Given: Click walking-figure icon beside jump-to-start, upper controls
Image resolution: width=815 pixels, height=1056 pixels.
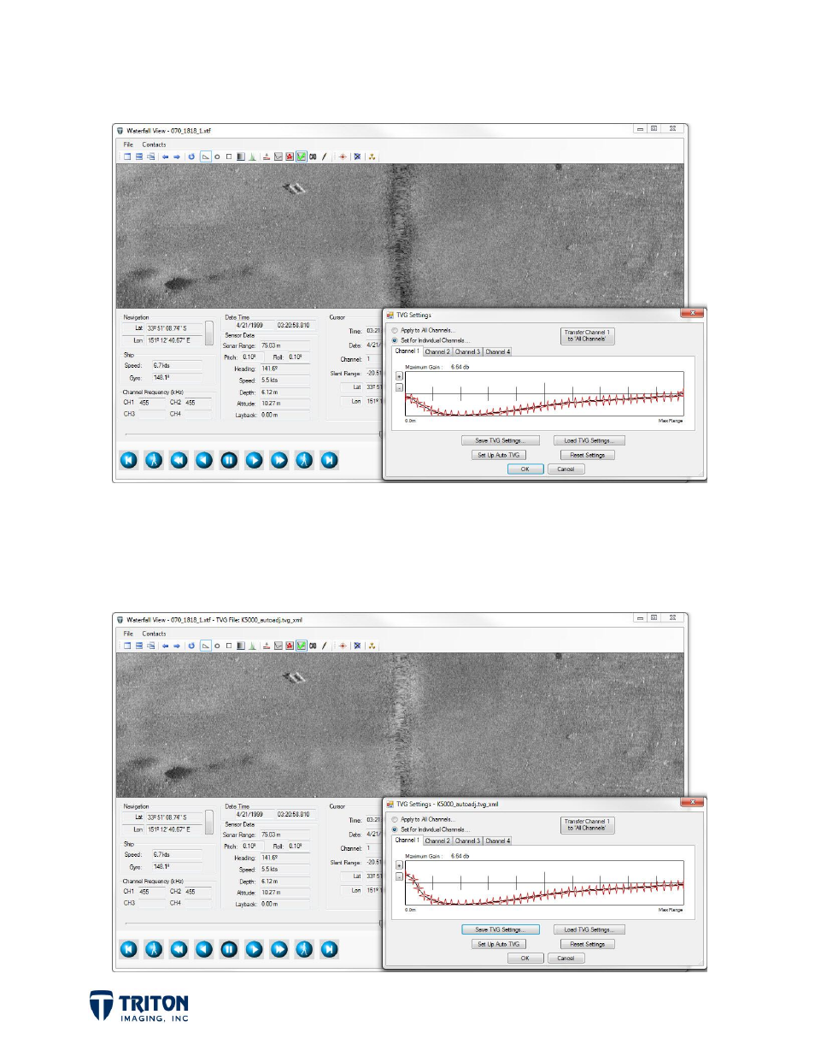Looking at the screenshot, I should pyautogui.click(x=154, y=460).
